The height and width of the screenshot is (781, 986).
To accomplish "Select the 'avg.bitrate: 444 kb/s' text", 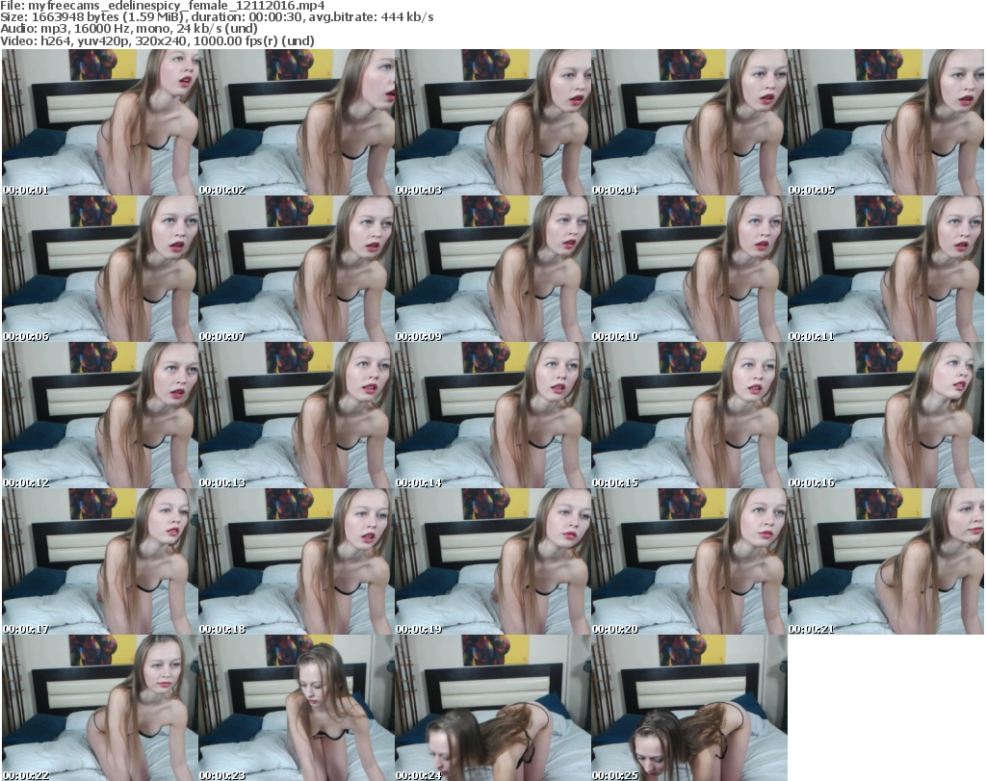I will coord(371,17).
